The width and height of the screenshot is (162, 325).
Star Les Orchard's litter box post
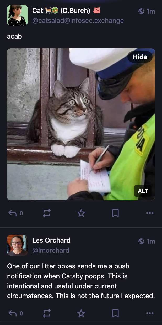click(x=81, y=313)
